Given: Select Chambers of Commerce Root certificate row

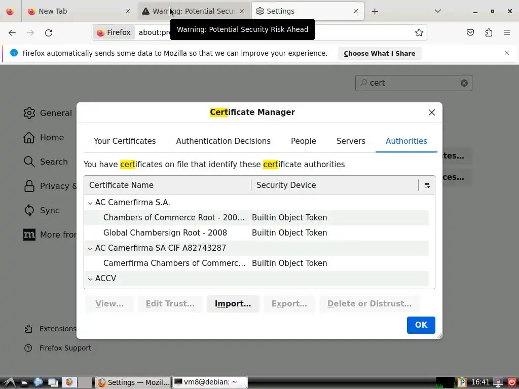Looking at the screenshot, I should (x=256, y=218).
